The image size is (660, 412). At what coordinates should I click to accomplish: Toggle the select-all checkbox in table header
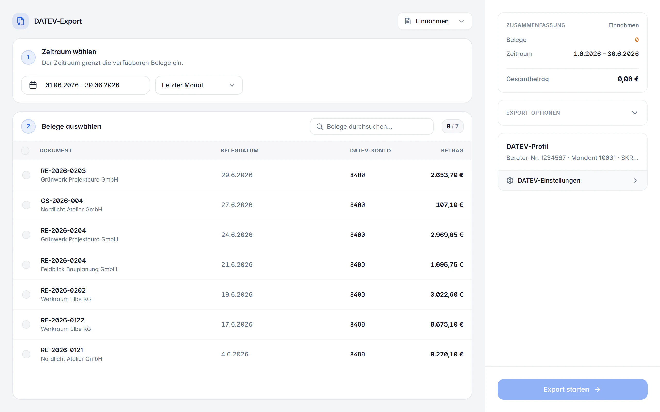[x=25, y=151]
